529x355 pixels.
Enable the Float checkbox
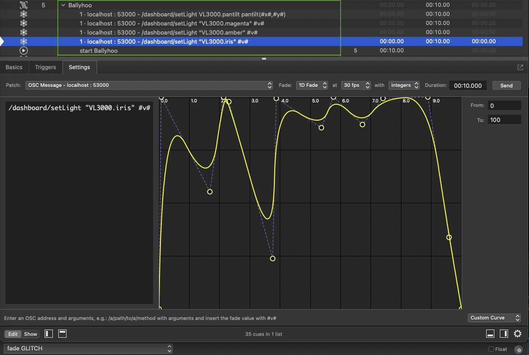coord(491,349)
